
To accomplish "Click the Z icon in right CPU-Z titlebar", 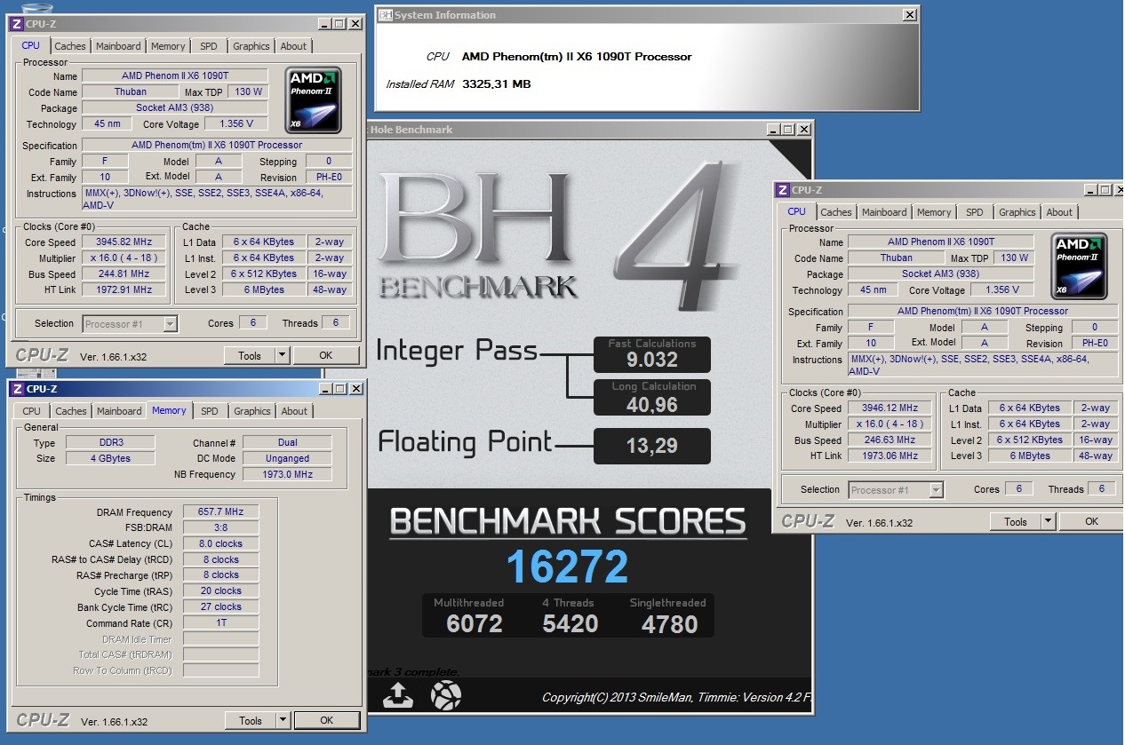I will click(782, 189).
